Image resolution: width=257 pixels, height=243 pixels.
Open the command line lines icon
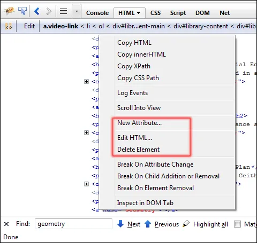(63, 11)
